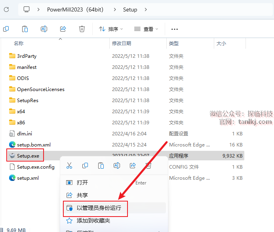274x232 pixels.
Task: Click the ODIS folder icon
Action: [x=12, y=78]
